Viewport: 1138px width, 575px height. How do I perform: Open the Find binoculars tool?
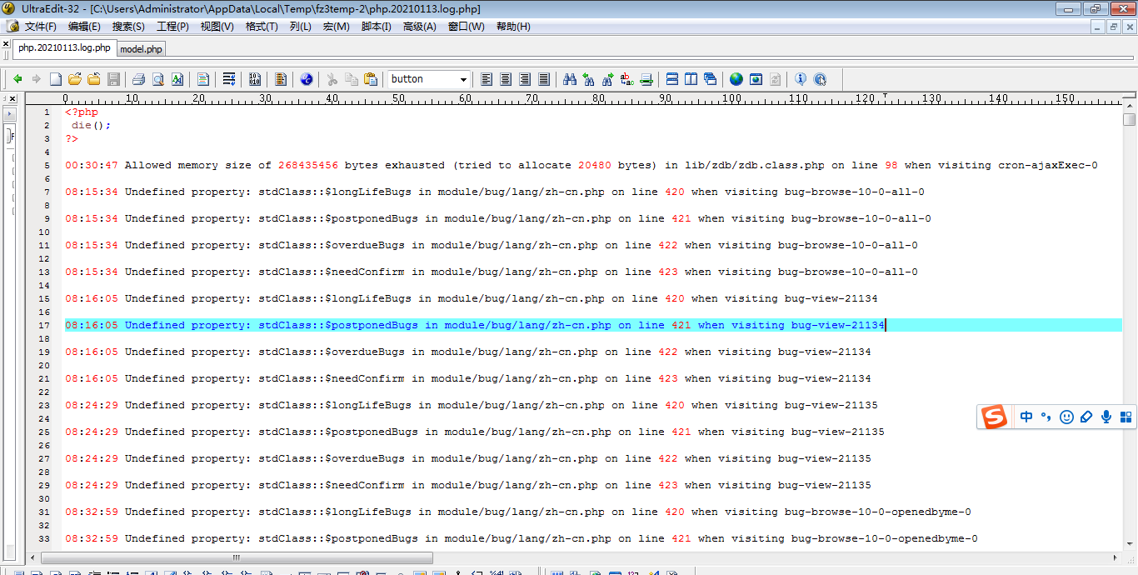click(x=570, y=79)
